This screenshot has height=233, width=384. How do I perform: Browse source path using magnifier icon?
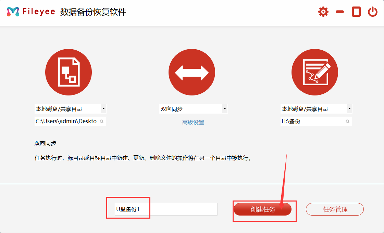click(102, 121)
